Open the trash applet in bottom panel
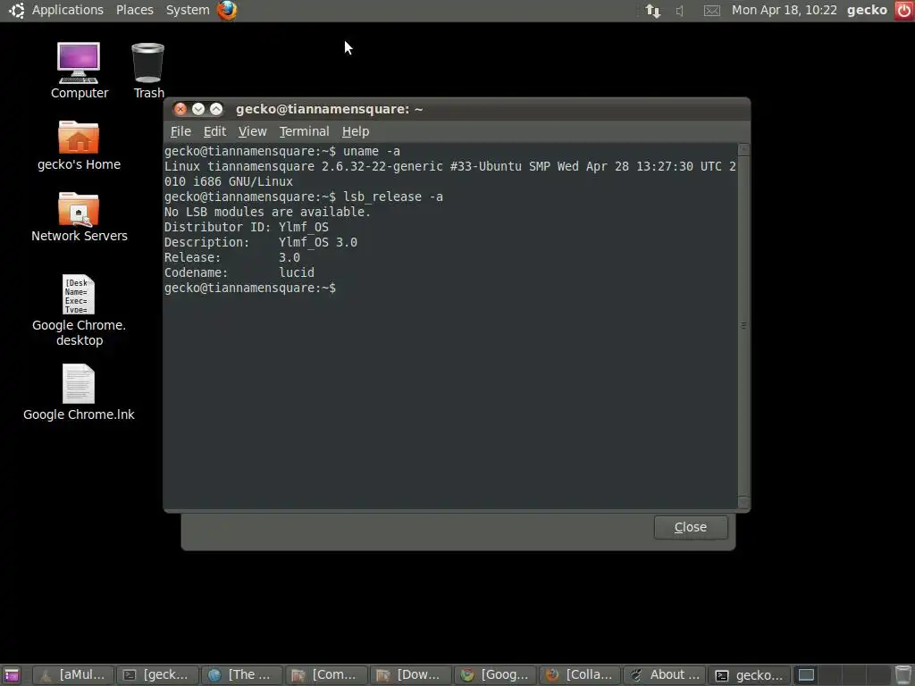The height and width of the screenshot is (686, 915). (902, 675)
